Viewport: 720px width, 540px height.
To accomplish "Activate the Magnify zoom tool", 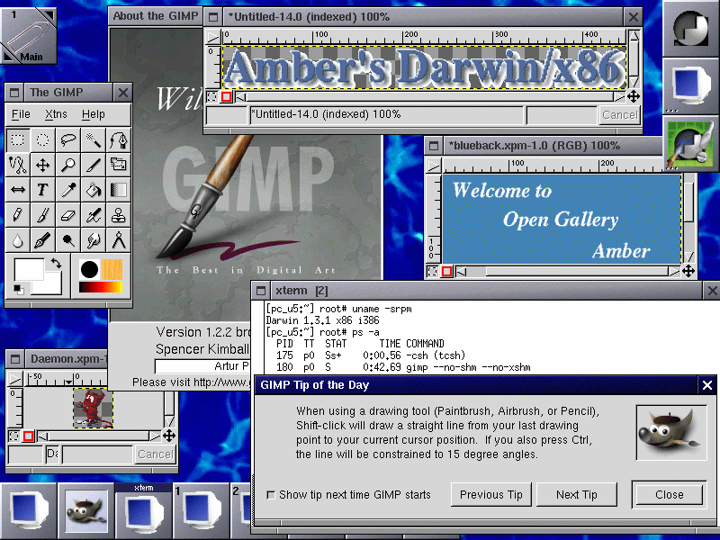I will pos(68,165).
